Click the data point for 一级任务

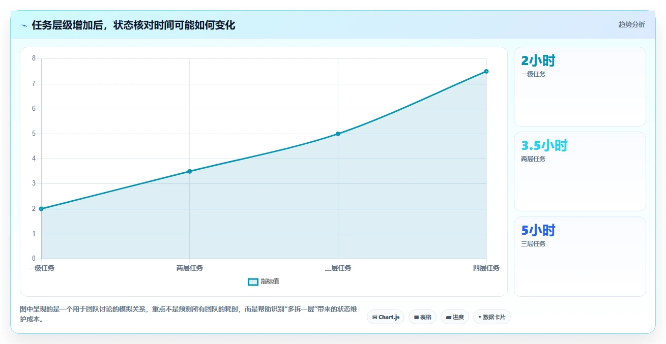[41, 209]
